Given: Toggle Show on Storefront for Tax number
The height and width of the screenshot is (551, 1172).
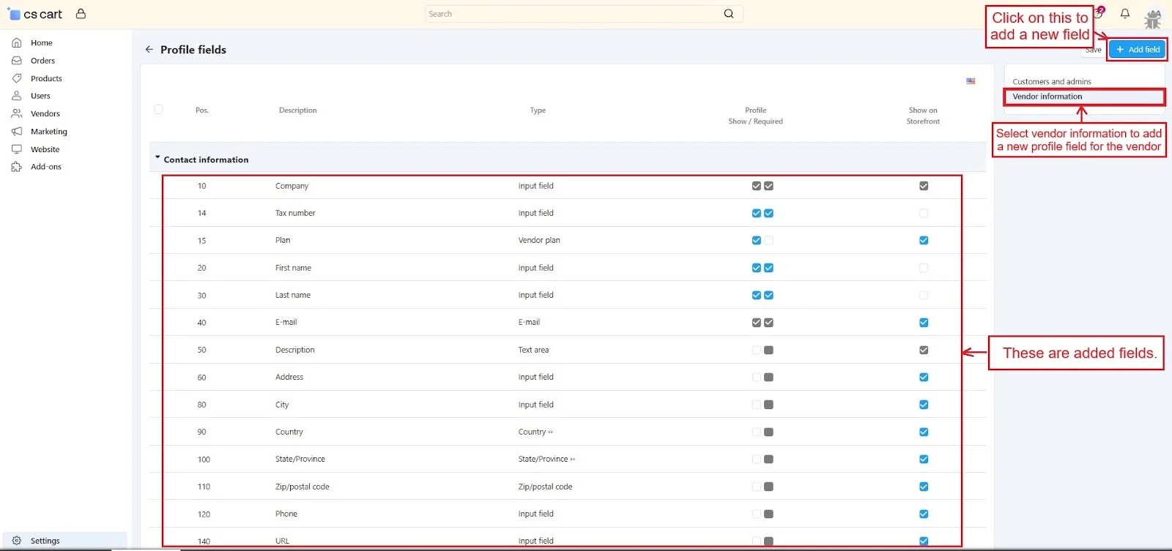Looking at the screenshot, I should (924, 214).
